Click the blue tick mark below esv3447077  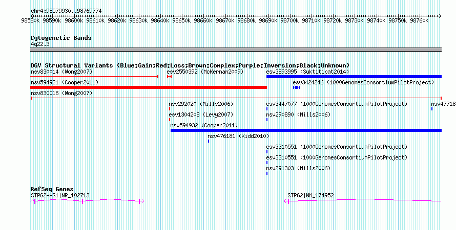pos(267,109)
